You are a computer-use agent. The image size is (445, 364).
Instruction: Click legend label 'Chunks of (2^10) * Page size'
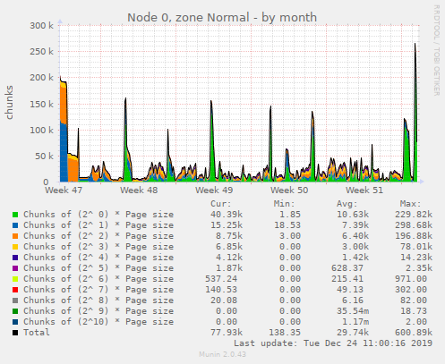(x=98, y=322)
